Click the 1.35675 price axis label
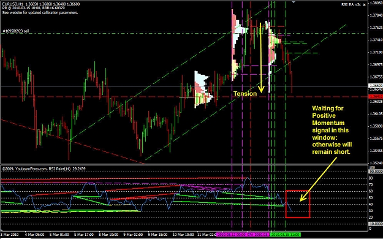The height and width of the screenshot is (239, 383). [376, 138]
